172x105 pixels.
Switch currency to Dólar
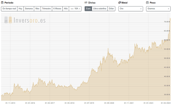(x=111, y=9)
